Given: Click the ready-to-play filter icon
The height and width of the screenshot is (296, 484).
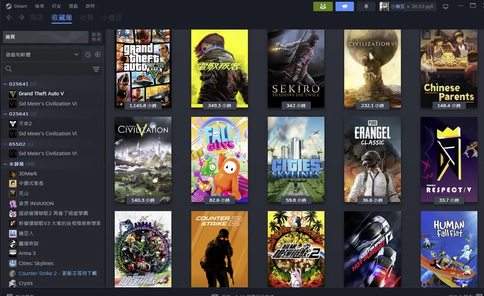Looking at the screenshot, I should (x=98, y=54).
